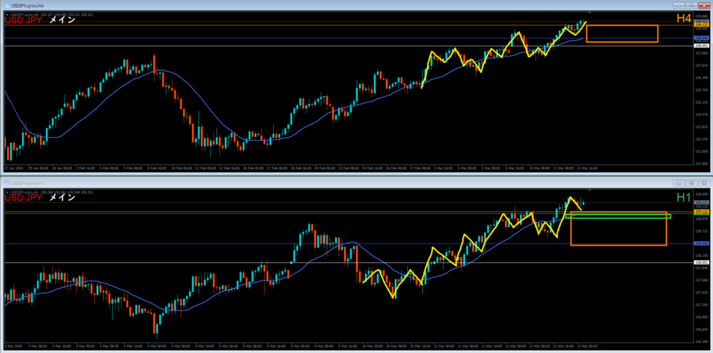713x353 pixels.
Task: Click the USDJPY H1 chart window icon
Action: [5, 182]
